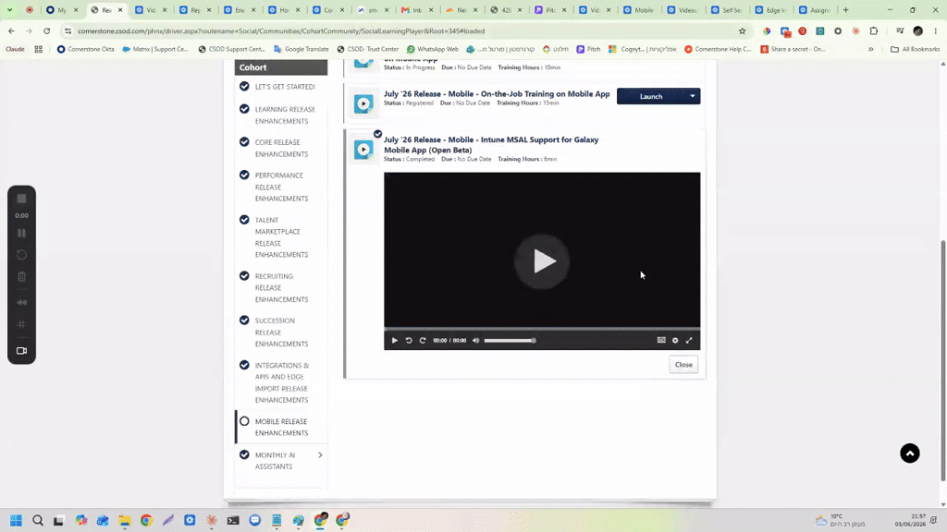Select Succession Release Enhancements section
947x532 pixels.
[281, 332]
